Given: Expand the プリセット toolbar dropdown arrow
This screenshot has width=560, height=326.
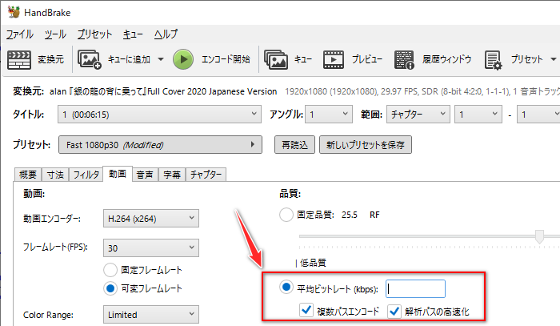Looking at the screenshot, I should (554, 59).
